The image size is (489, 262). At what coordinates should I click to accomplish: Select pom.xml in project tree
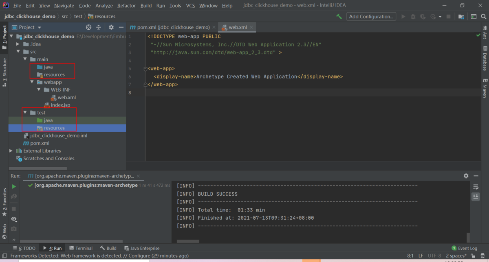click(x=40, y=143)
